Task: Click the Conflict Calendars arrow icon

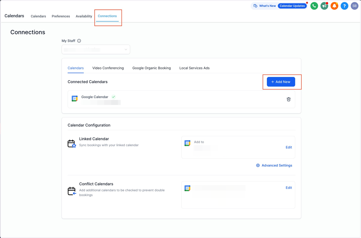Action: point(72,191)
